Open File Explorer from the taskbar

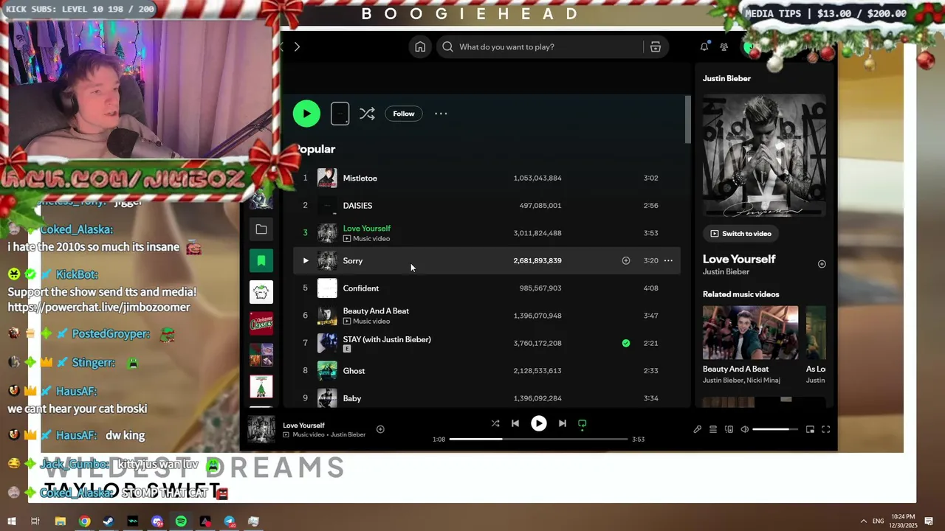click(61, 521)
